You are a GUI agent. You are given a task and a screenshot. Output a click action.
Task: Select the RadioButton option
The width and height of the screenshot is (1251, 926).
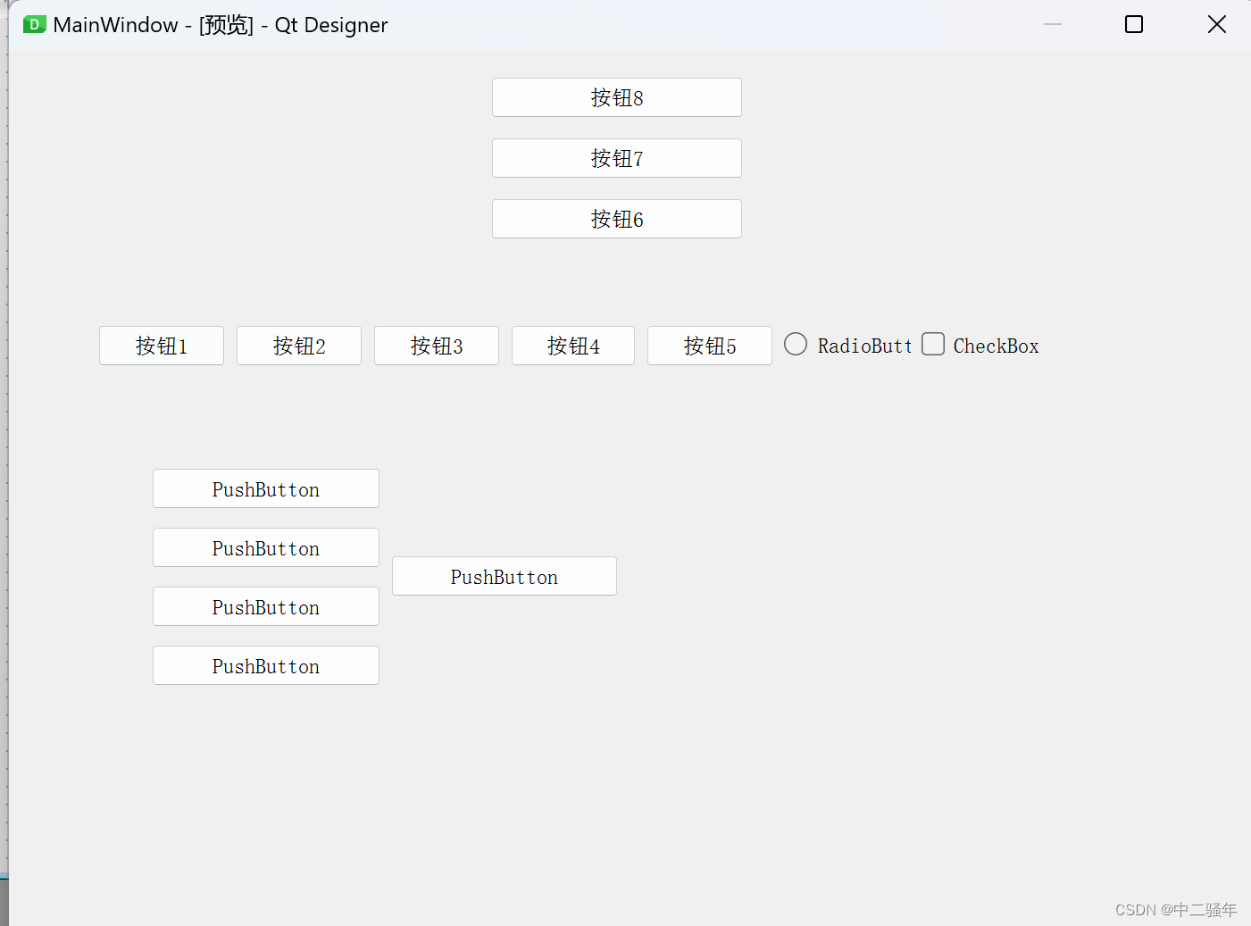point(848,345)
